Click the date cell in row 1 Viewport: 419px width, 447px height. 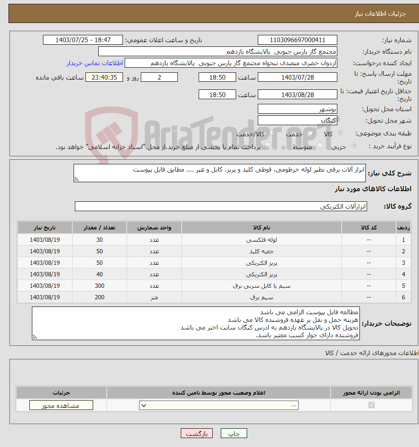[x=45, y=240]
